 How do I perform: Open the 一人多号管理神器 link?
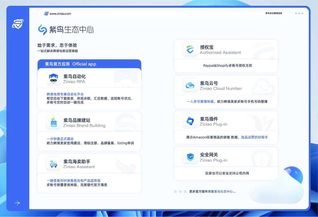point(200,101)
